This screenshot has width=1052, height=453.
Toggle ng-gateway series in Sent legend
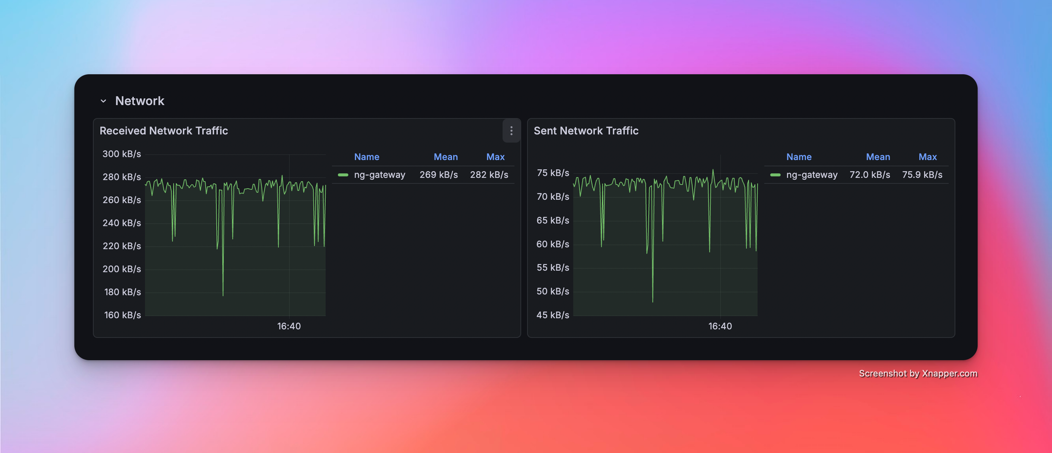coord(811,175)
